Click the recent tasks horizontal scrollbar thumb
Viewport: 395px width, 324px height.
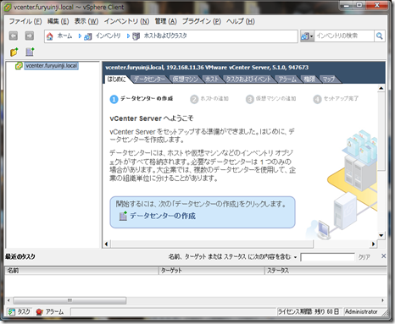pos(70,300)
